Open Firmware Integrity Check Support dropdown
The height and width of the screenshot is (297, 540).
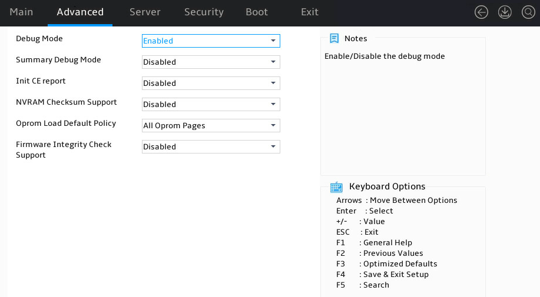click(211, 147)
